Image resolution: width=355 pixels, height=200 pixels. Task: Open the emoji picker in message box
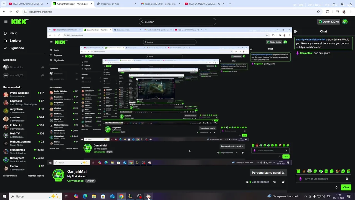(x=347, y=179)
